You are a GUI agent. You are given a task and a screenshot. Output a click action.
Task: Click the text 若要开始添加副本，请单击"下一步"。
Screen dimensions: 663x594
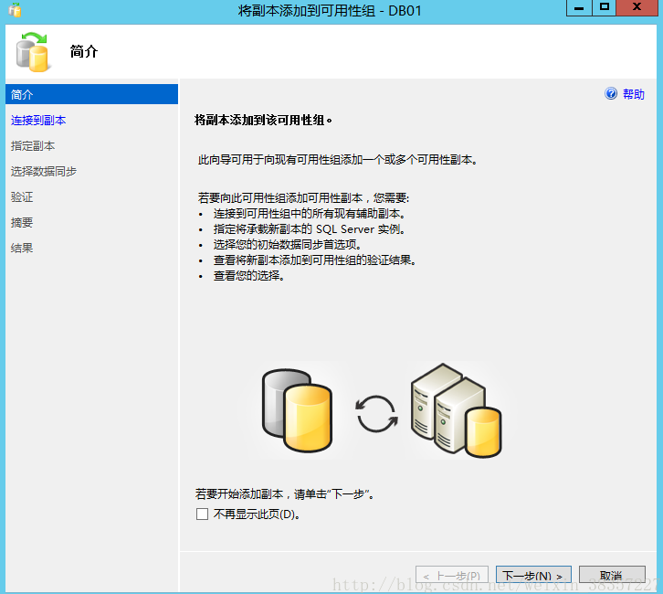pyautogui.click(x=285, y=493)
